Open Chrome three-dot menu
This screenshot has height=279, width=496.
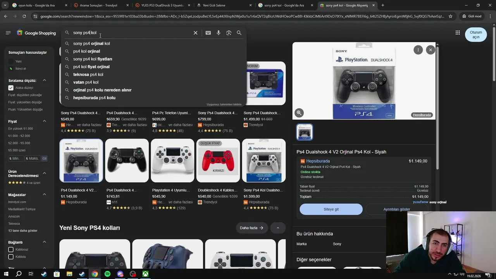pos(490,16)
